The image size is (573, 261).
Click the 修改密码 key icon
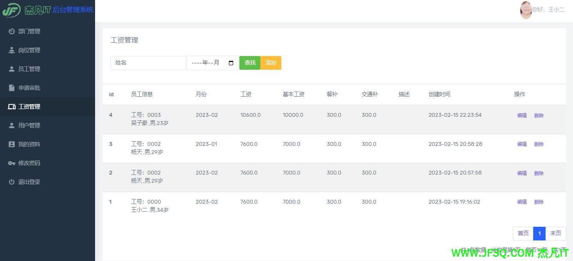(12, 163)
